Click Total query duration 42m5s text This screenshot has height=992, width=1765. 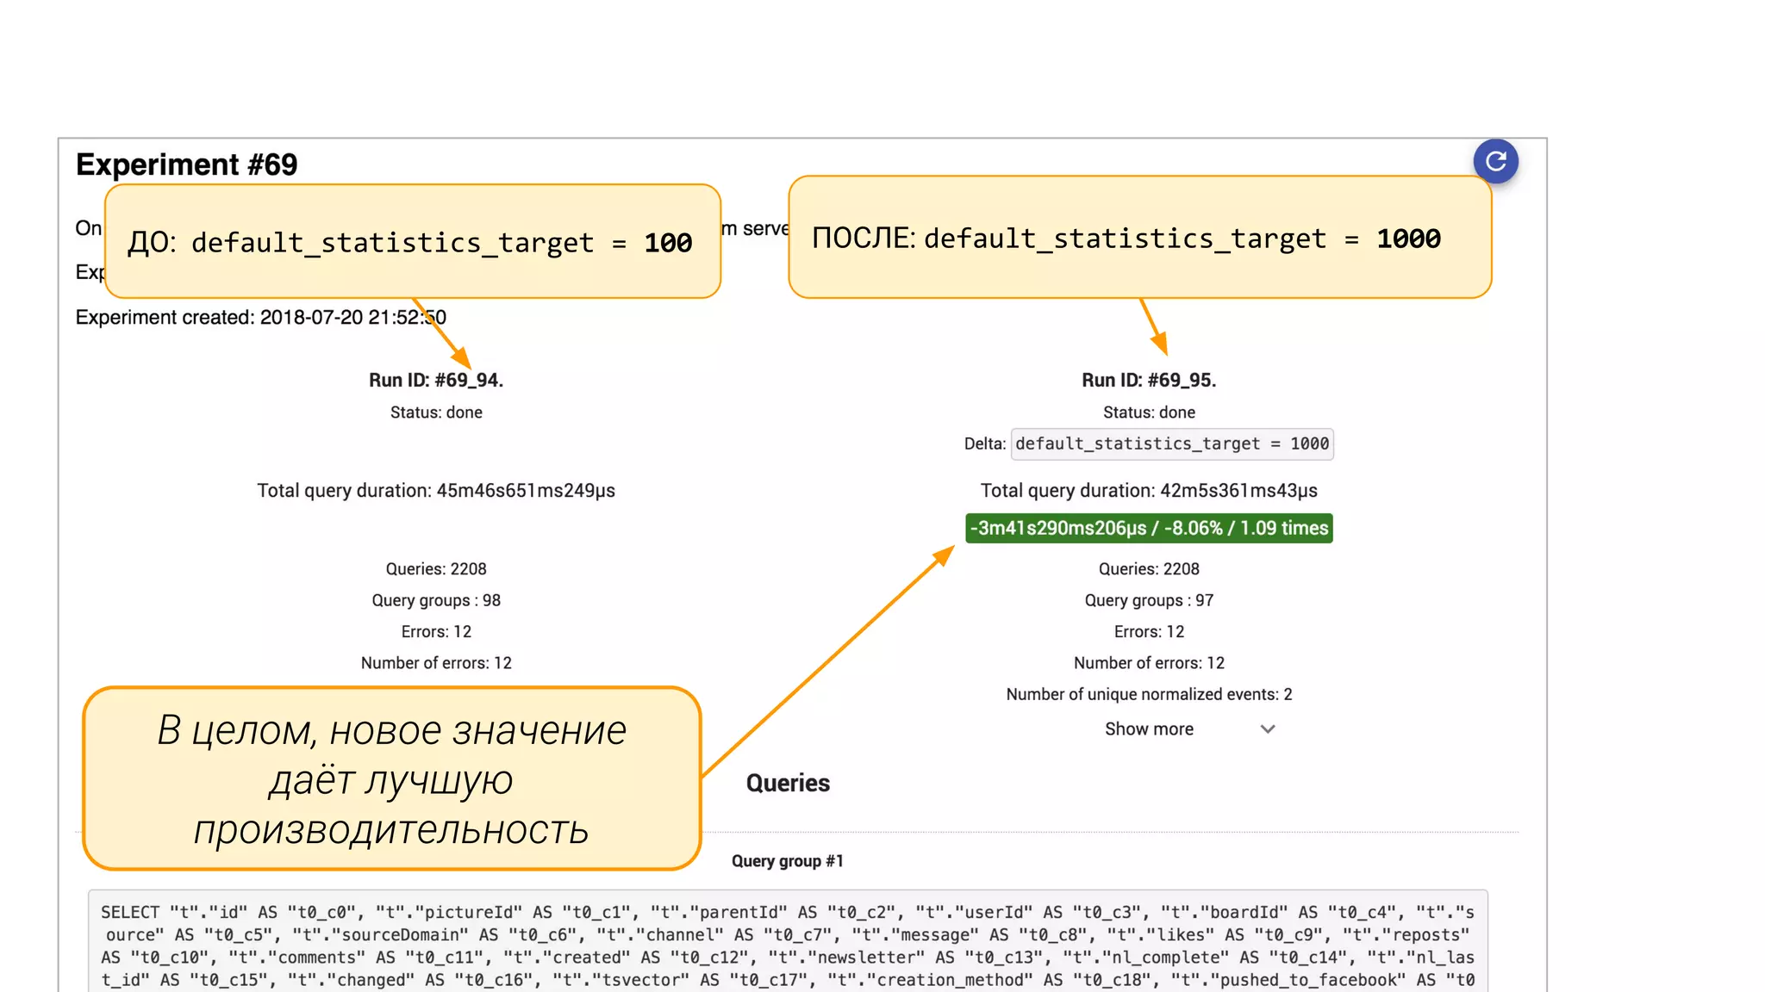click(1149, 490)
